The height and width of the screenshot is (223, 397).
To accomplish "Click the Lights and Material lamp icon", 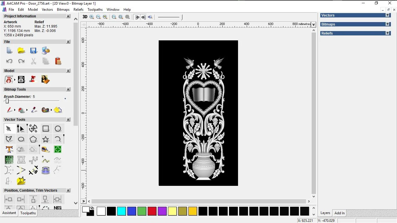I will click(33, 79).
